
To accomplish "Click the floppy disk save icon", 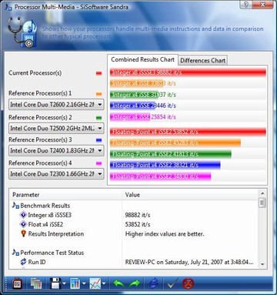I will [x=55, y=283].
